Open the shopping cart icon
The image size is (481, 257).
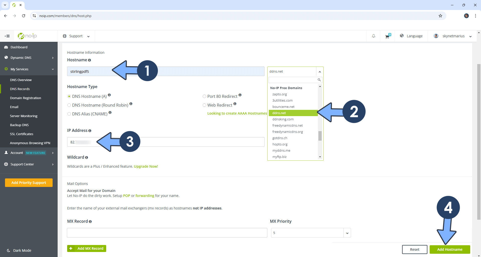pyautogui.click(x=388, y=36)
